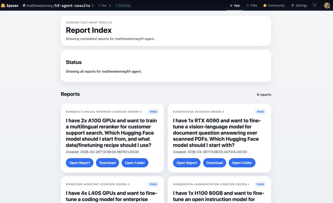Like this space with the heart button

point(102,6)
